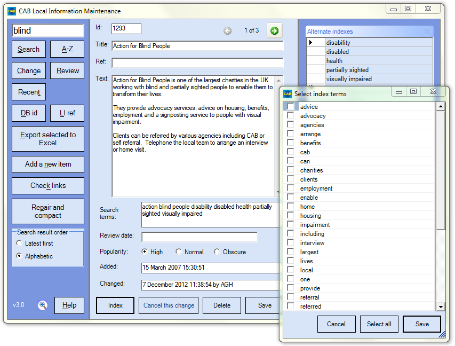Click the Changed date field

[x=210, y=285]
